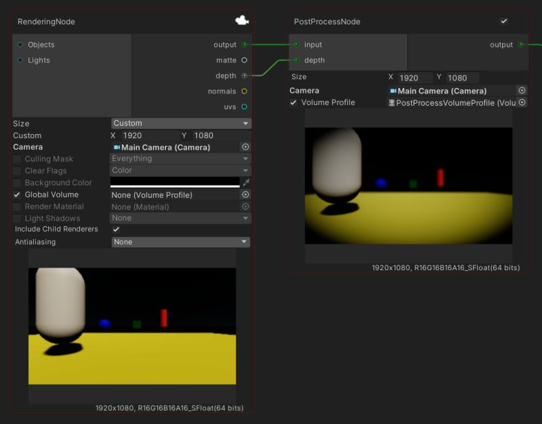The image size is (542, 424).
Task: Disable Include Child Renderers
Action: [x=117, y=230]
